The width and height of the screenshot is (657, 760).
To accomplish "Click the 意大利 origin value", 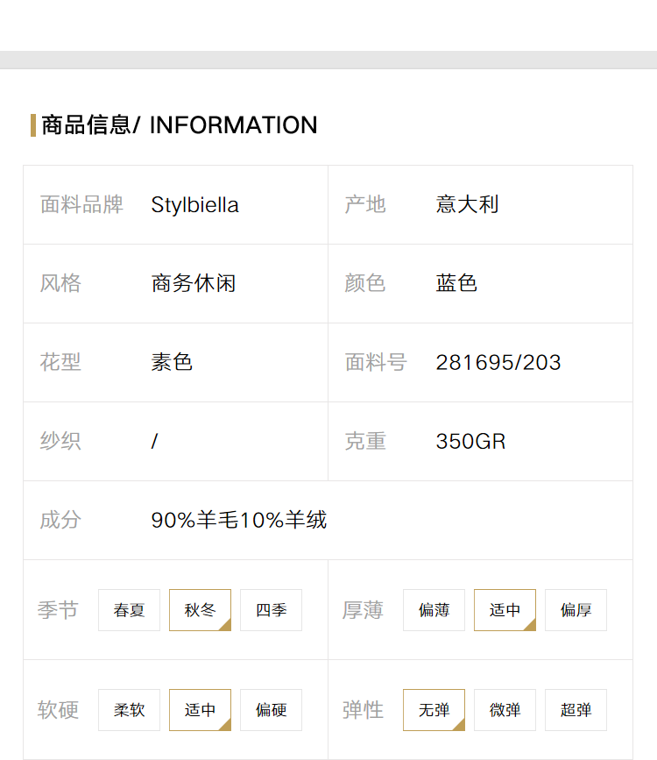I will pyautogui.click(x=467, y=204).
